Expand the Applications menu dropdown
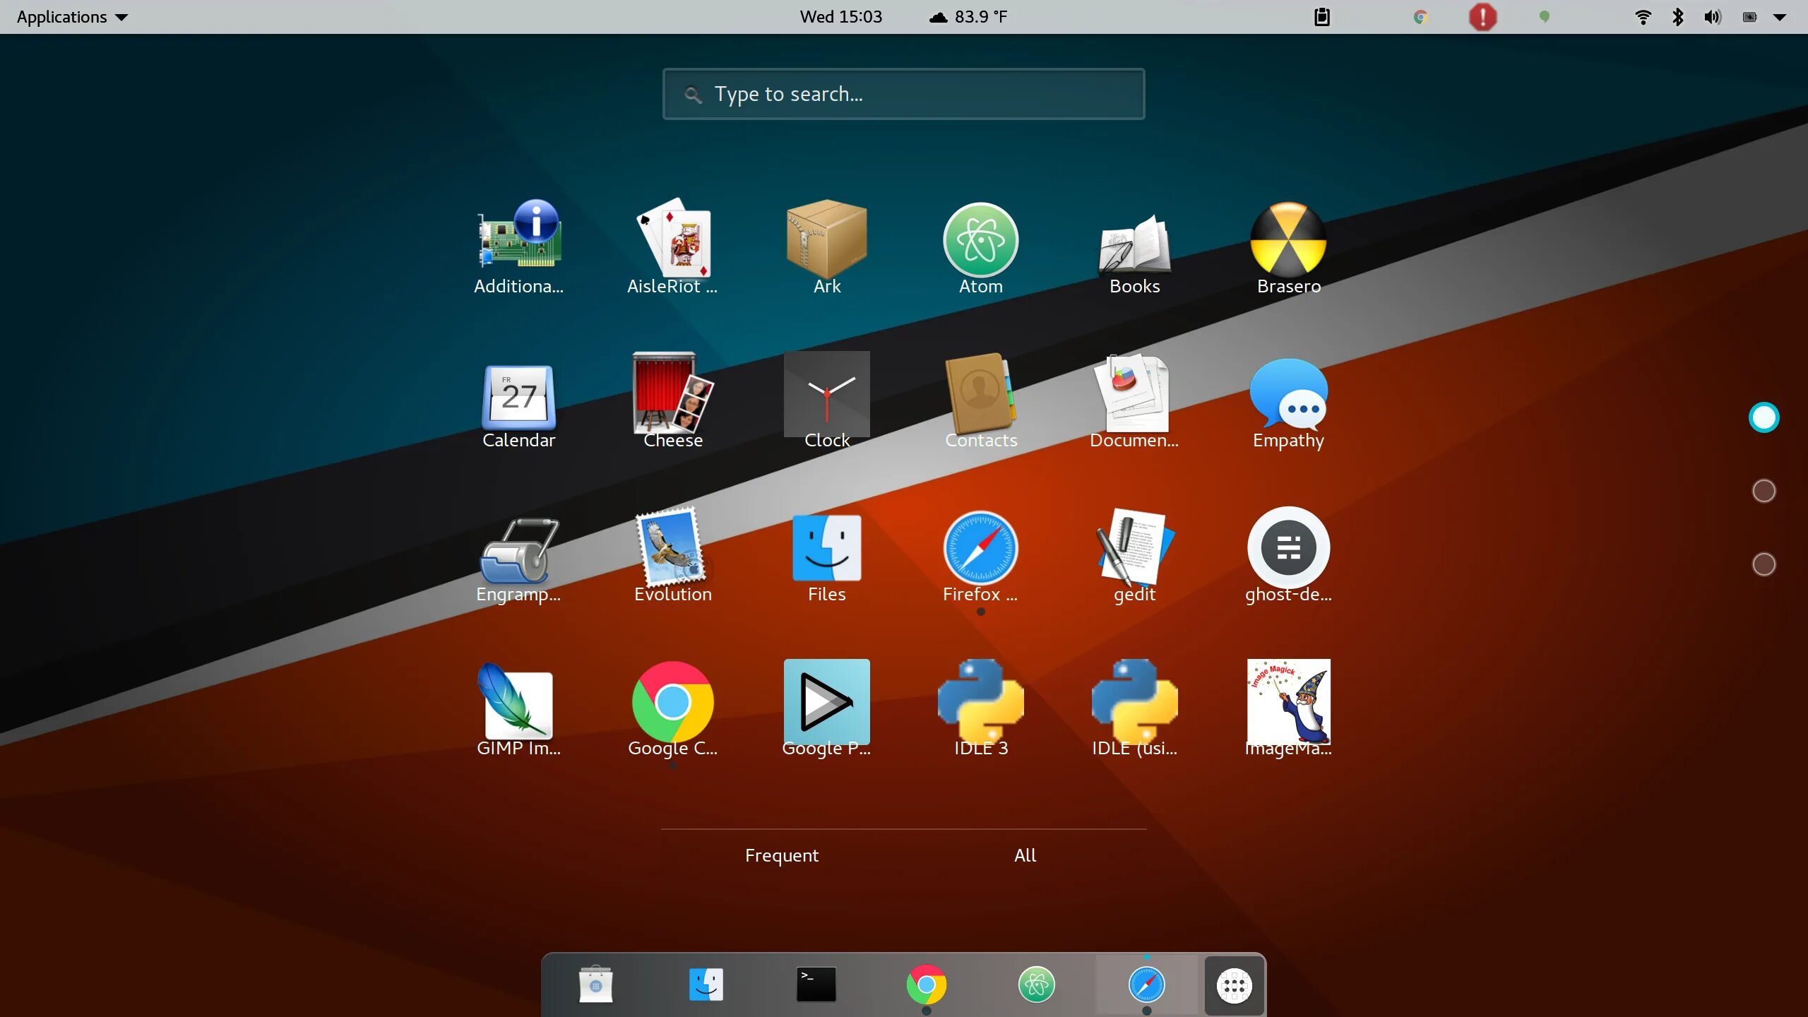 72,17
